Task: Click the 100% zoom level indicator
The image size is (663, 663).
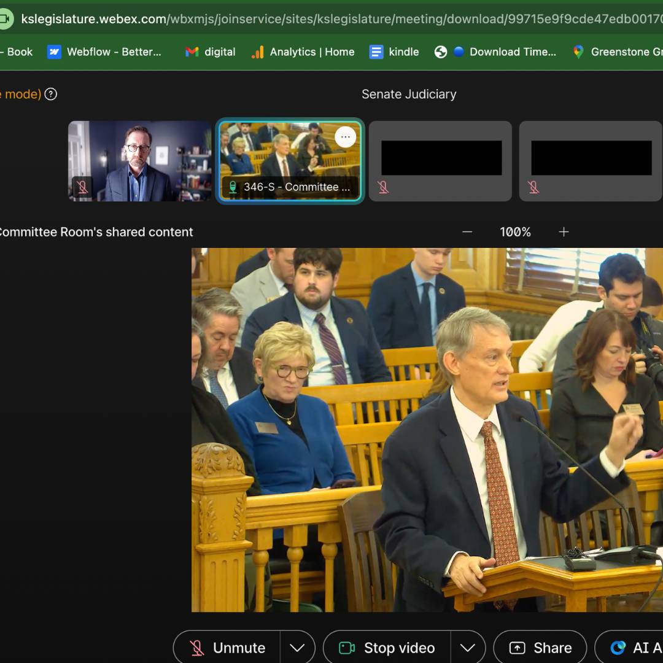Action: (515, 232)
